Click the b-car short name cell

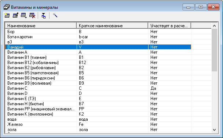pyautogui.click(x=113, y=37)
